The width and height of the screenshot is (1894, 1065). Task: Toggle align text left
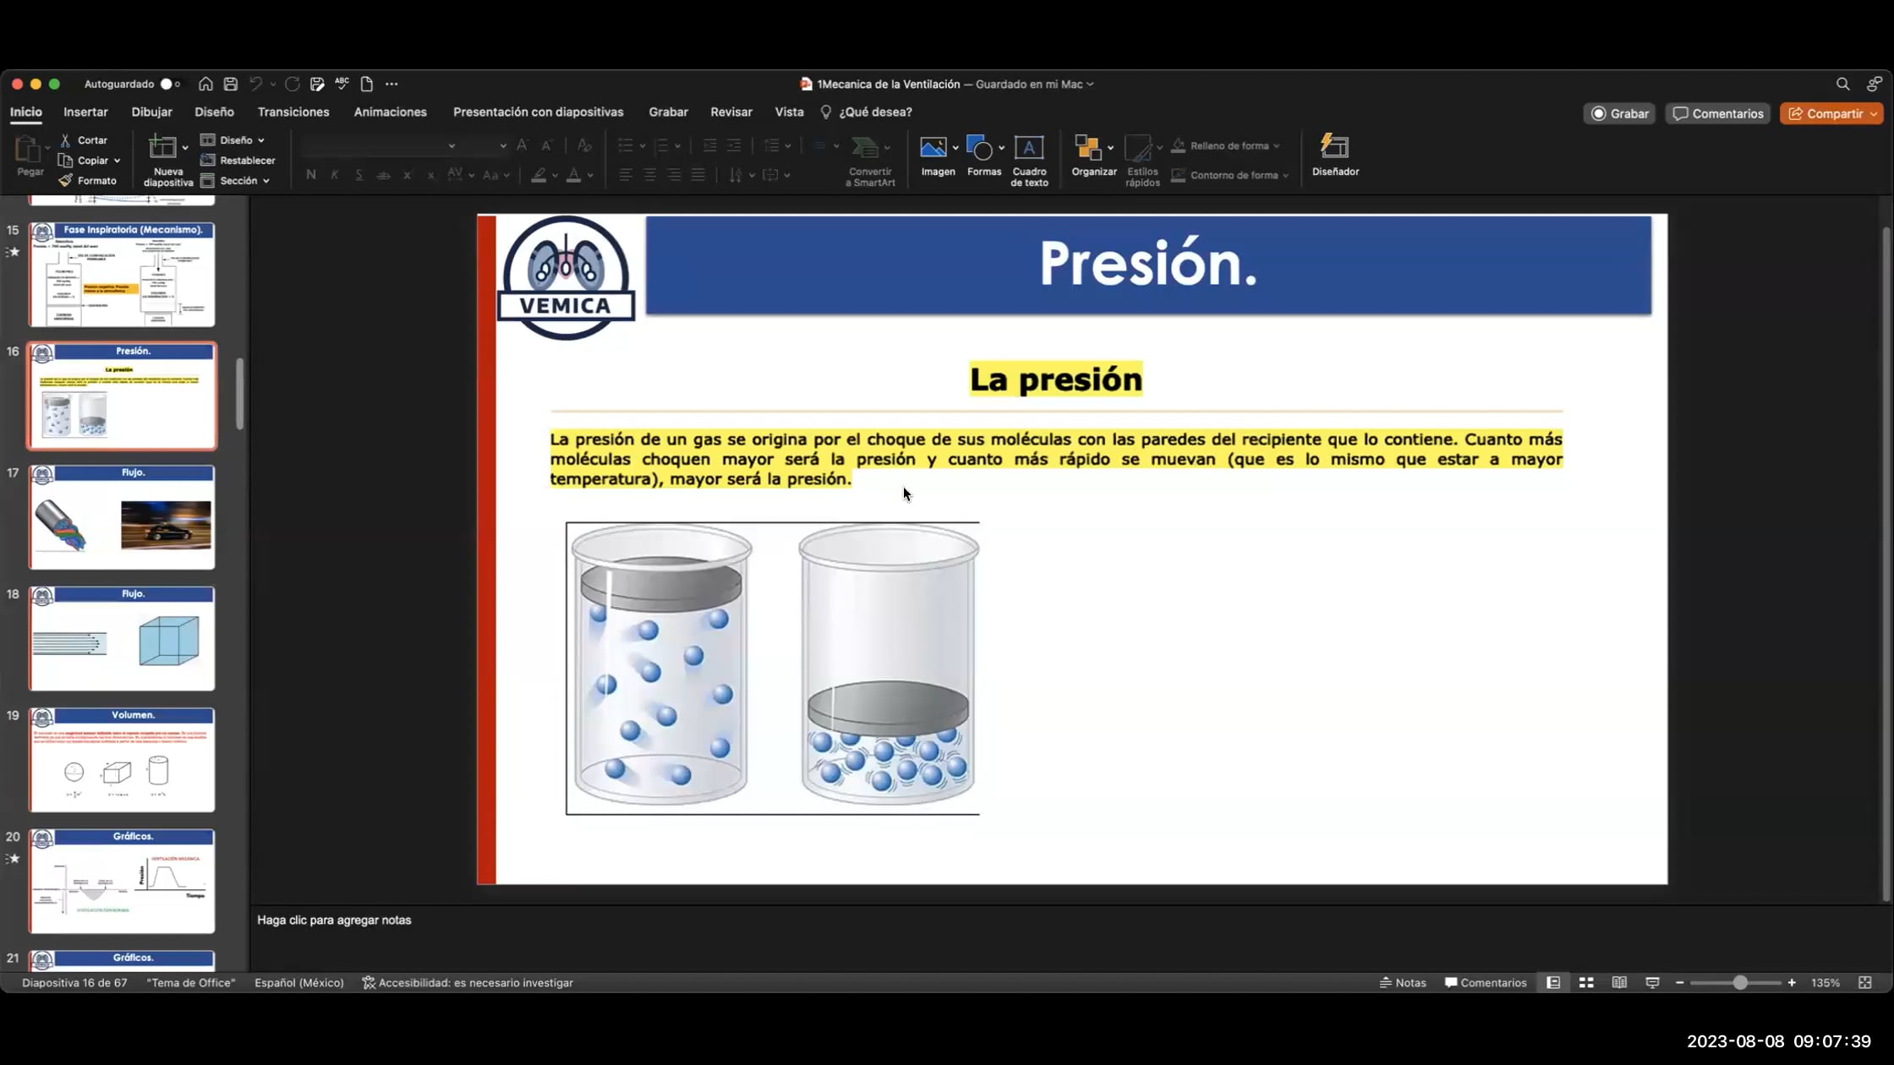click(626, 174)
